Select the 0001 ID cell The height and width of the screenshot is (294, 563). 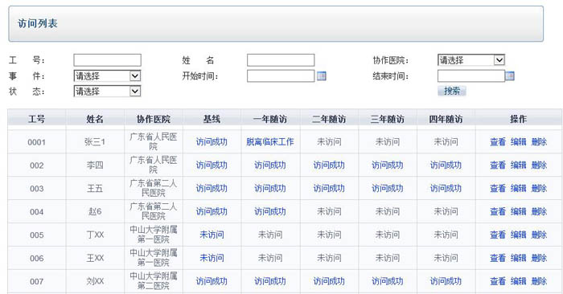[37, 142]
